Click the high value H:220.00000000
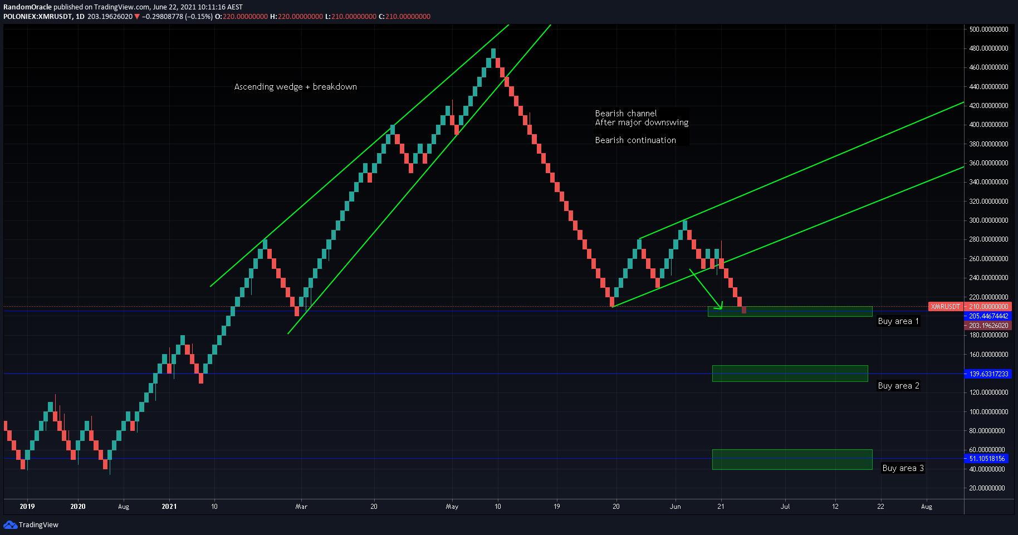 click(x=296, y=17)
